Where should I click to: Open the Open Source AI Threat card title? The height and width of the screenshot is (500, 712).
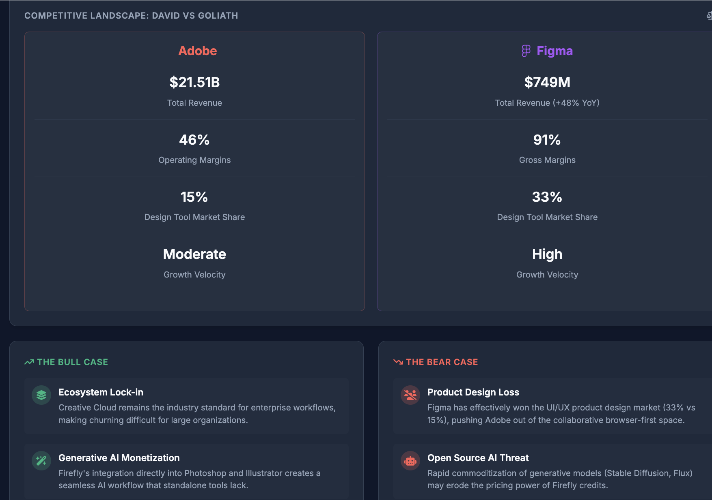478,458
